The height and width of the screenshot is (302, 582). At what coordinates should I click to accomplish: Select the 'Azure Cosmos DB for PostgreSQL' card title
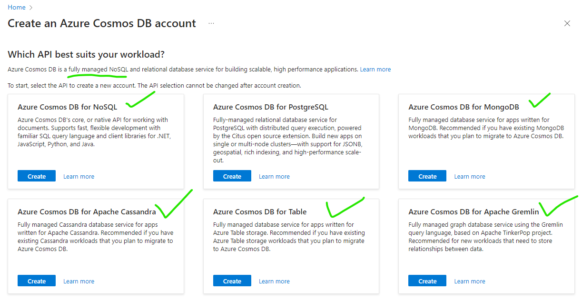point(271,107)
